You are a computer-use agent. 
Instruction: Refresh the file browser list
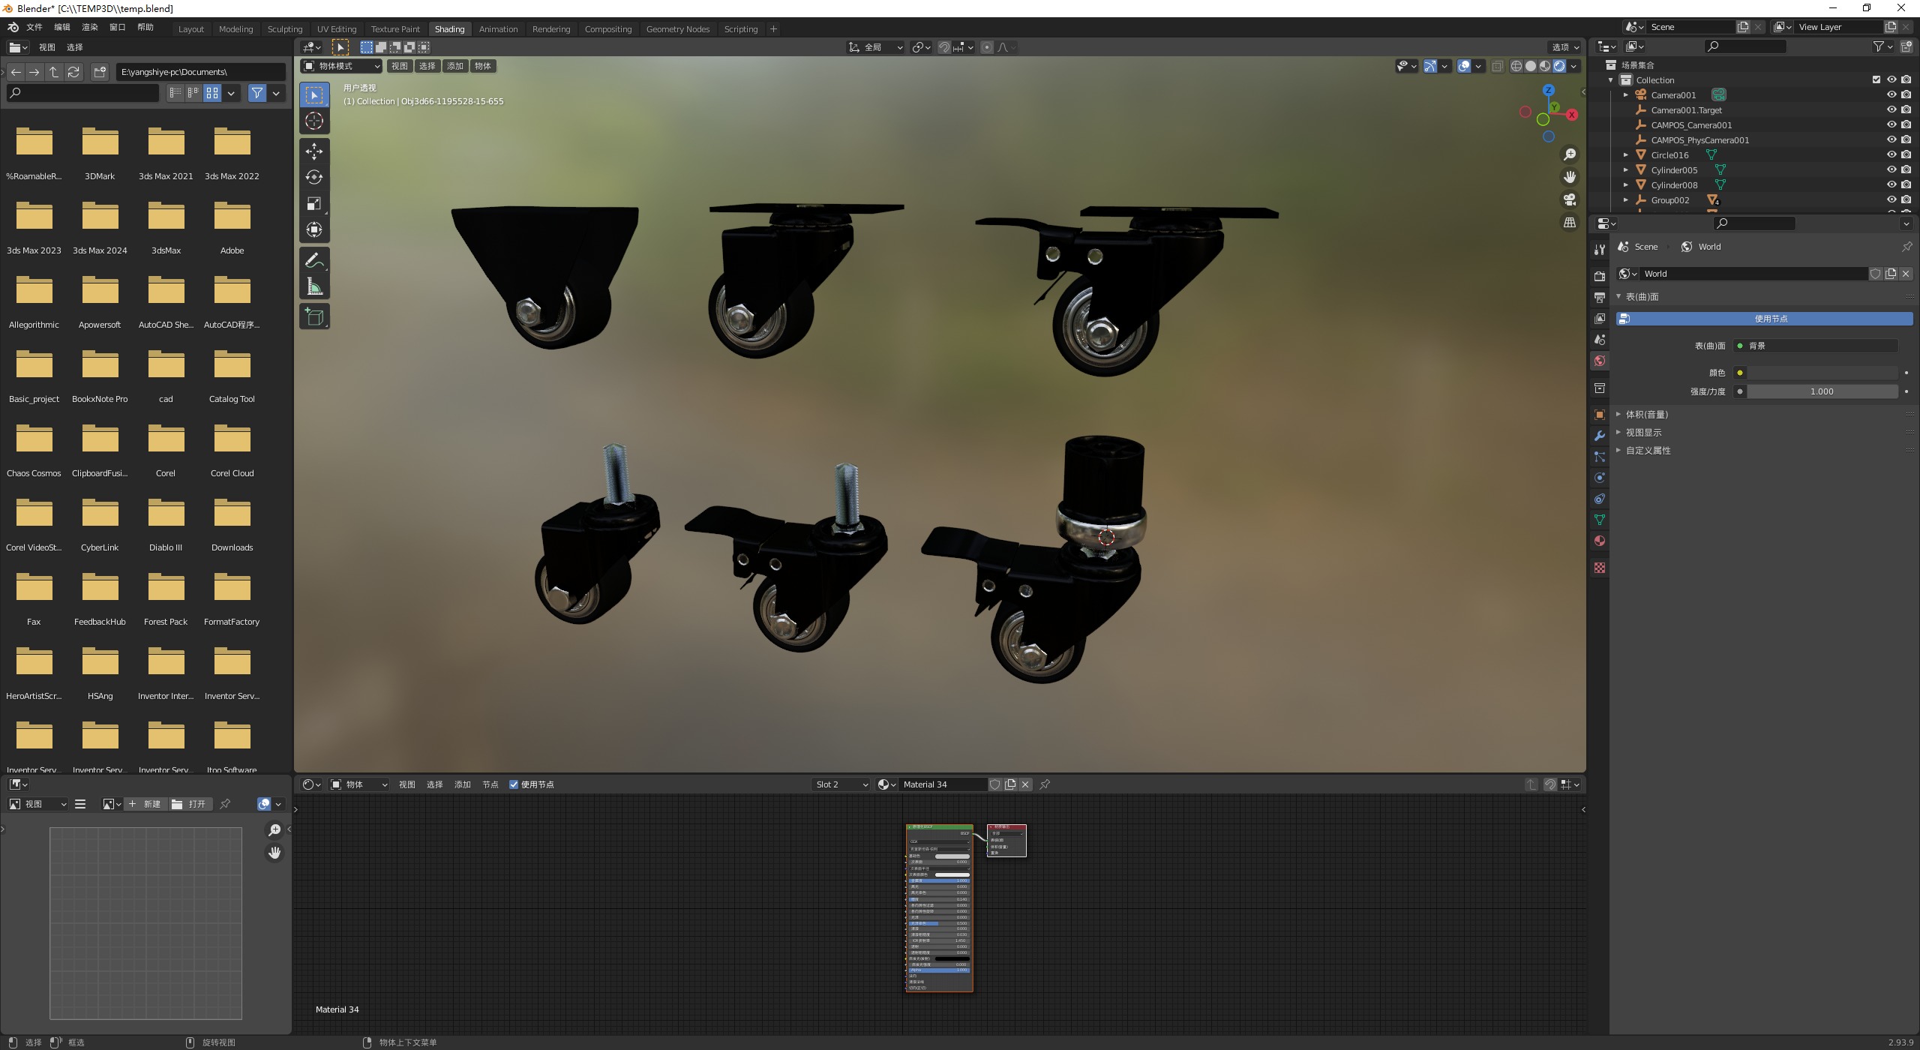point(73,72)
